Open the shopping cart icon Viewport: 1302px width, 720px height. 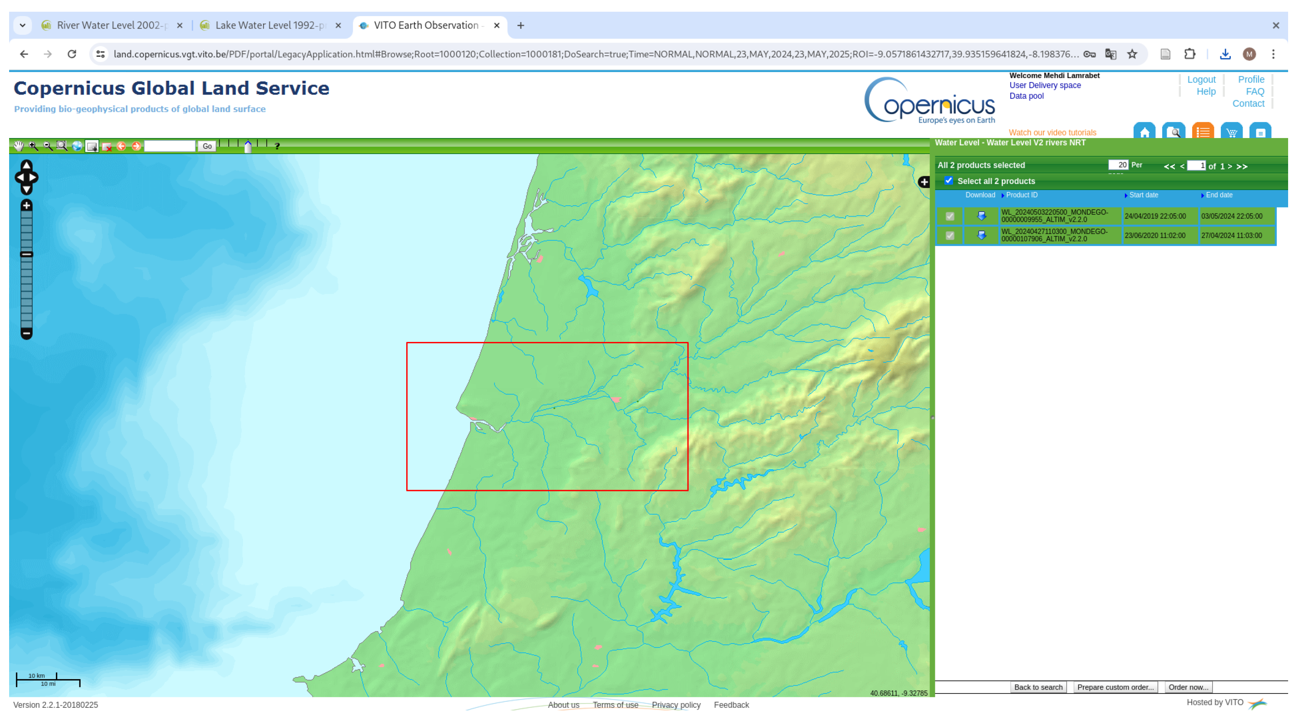(x=1231, y=132)
